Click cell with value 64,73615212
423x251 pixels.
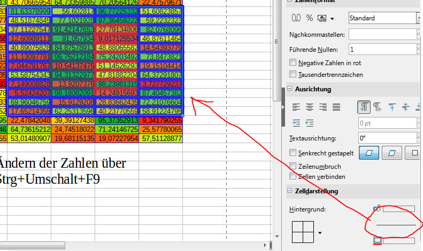29,129
